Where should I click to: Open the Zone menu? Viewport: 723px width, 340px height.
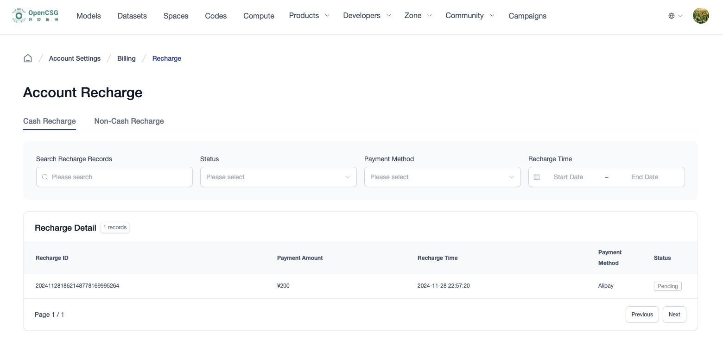418,16
